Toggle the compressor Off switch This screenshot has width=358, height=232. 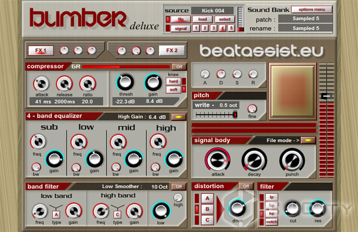[x=179, y=67]
